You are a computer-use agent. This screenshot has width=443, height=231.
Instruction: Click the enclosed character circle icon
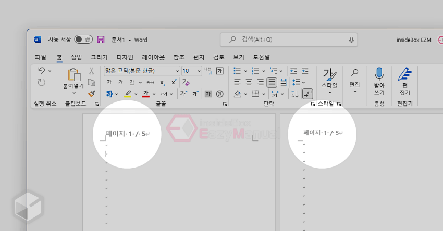click(220, 94)
